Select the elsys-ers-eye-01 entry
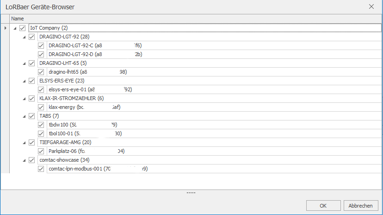Image resolution: width=383 pixels, height=215 pixels. click(214, 89)
